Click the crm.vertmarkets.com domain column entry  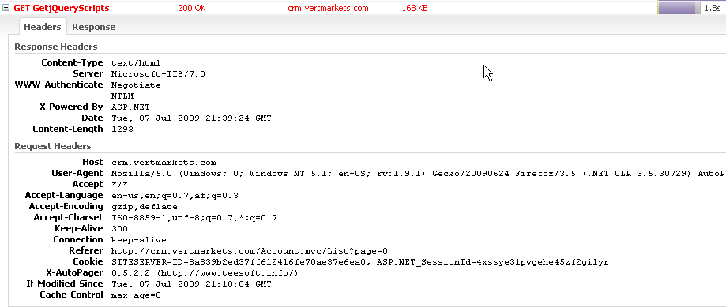coord(329,8)
